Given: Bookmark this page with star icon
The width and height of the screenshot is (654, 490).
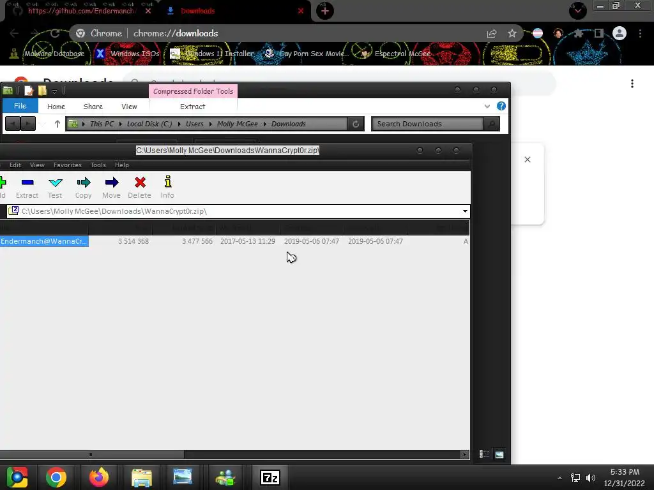Looking at the screenshot, I should click(512, 33).
